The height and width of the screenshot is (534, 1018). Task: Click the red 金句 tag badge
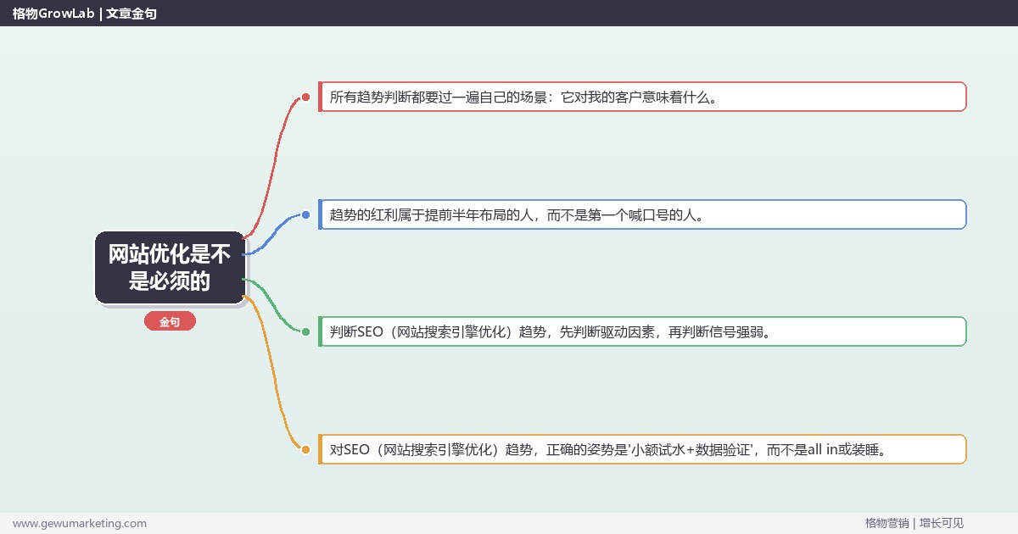tap(170, 322)
